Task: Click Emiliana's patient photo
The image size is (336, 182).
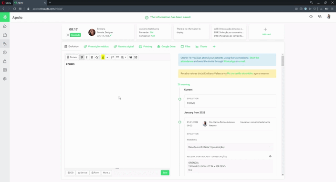Action: (x=92, y=32)
